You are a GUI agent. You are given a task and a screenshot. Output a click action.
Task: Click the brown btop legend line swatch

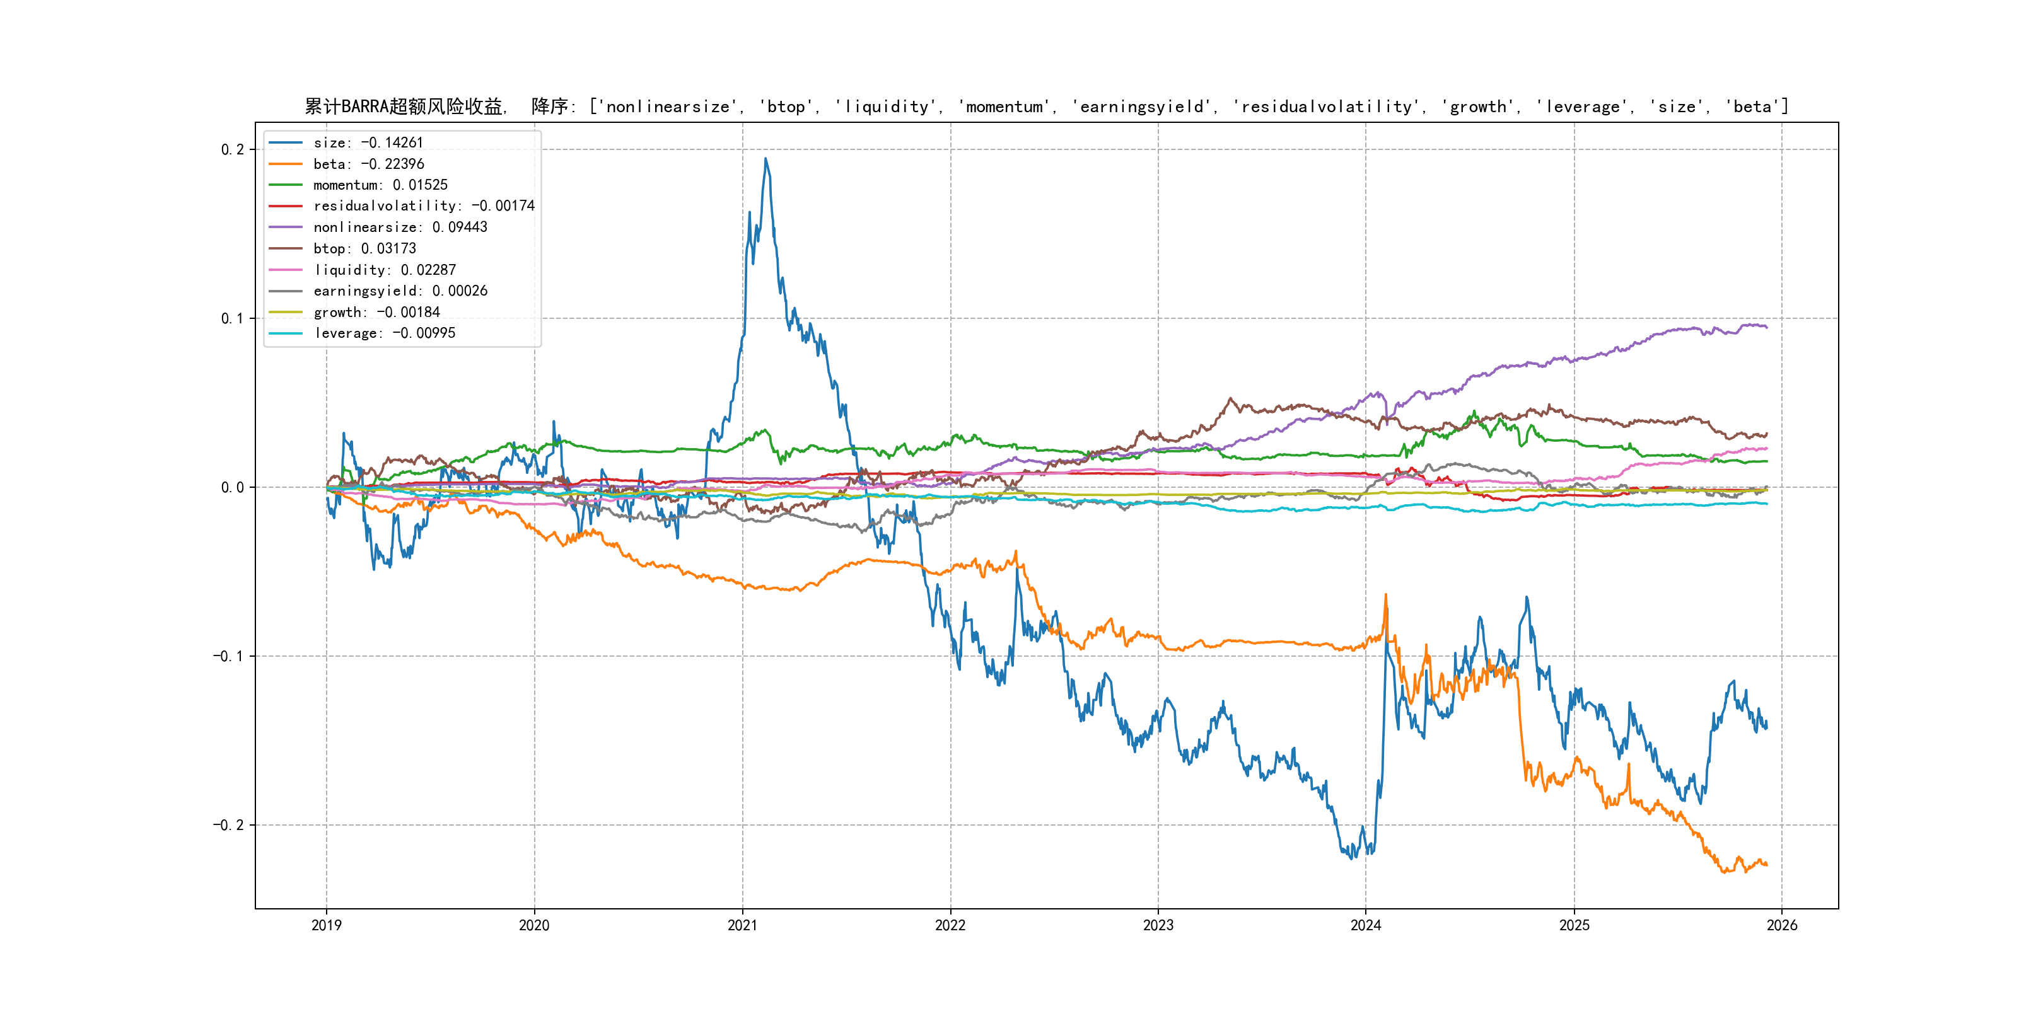(286, 248)
